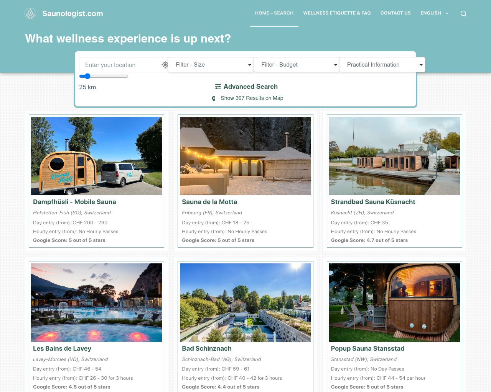The image size is (491, 392).
Task: Open the Filter - Size dropdown
Action: coord(211,65)
